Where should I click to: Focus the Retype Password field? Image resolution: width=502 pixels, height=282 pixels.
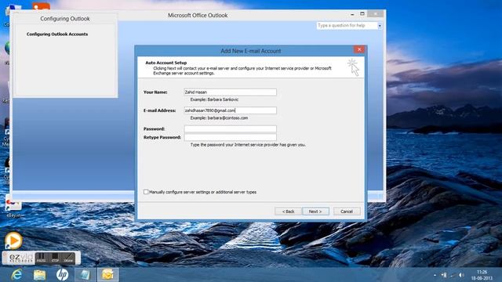click(230, 137)
